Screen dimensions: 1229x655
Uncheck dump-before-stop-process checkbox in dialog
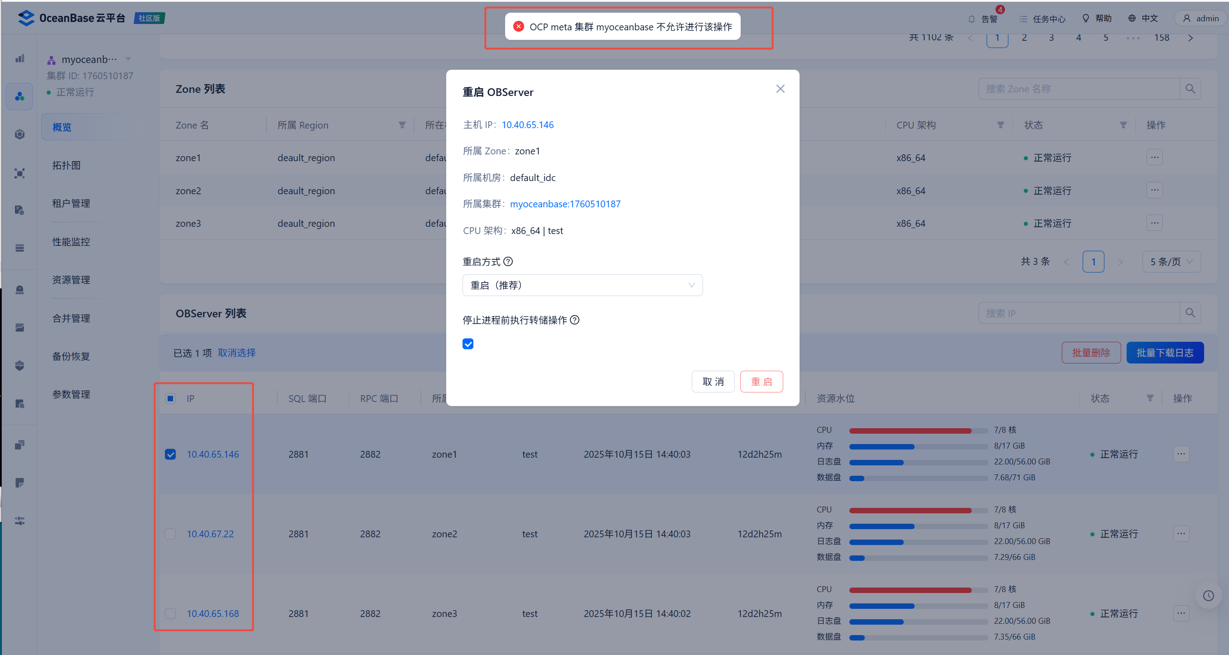(x=468, y=344)
